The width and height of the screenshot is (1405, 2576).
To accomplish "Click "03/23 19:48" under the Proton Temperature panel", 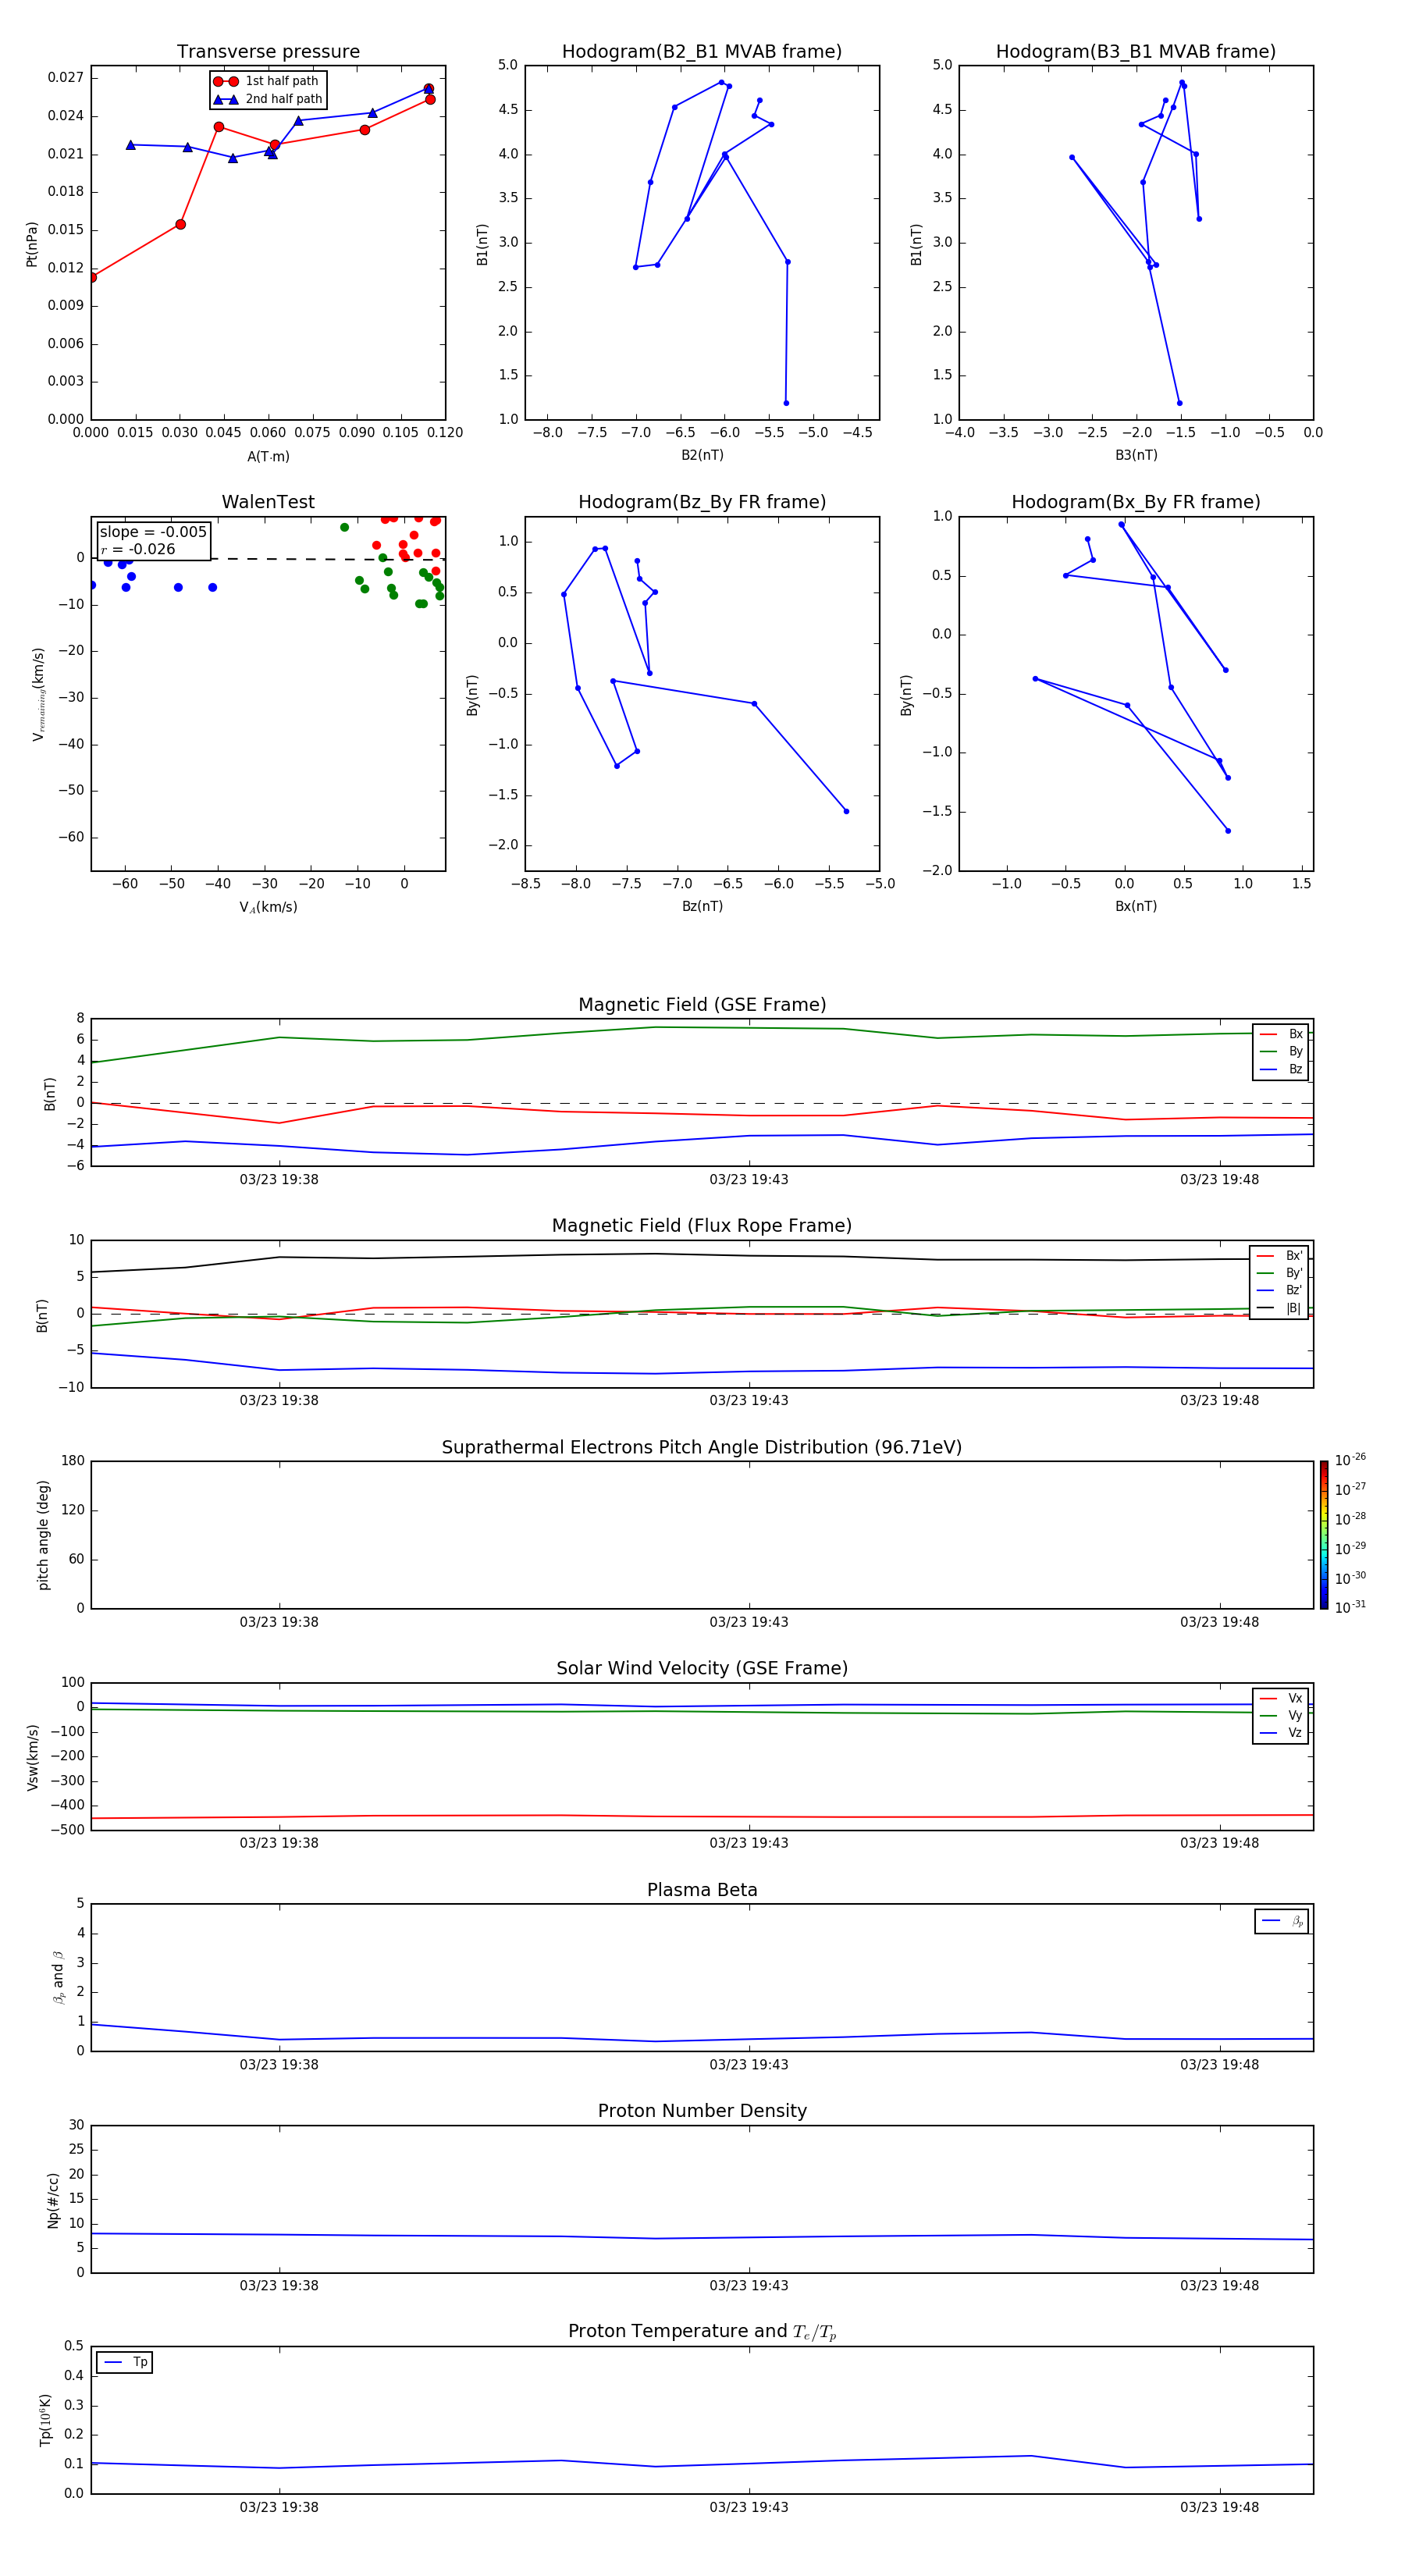I will pos(1219,2507).
